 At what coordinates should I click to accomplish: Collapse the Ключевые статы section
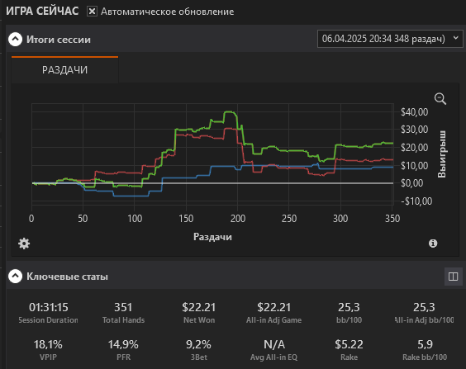pyautogui.click(x=15, y=276)
